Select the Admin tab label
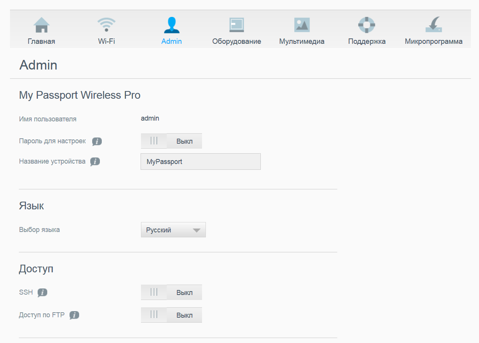 (x=171, y=41)
